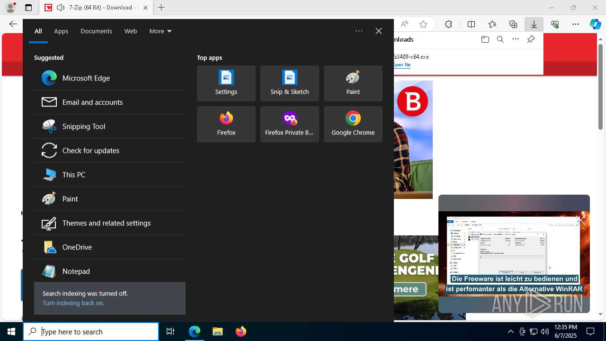Open search panel options ellipsis
Image resolution: width=606 pixels, height=341 pixels.
[359, 31]
